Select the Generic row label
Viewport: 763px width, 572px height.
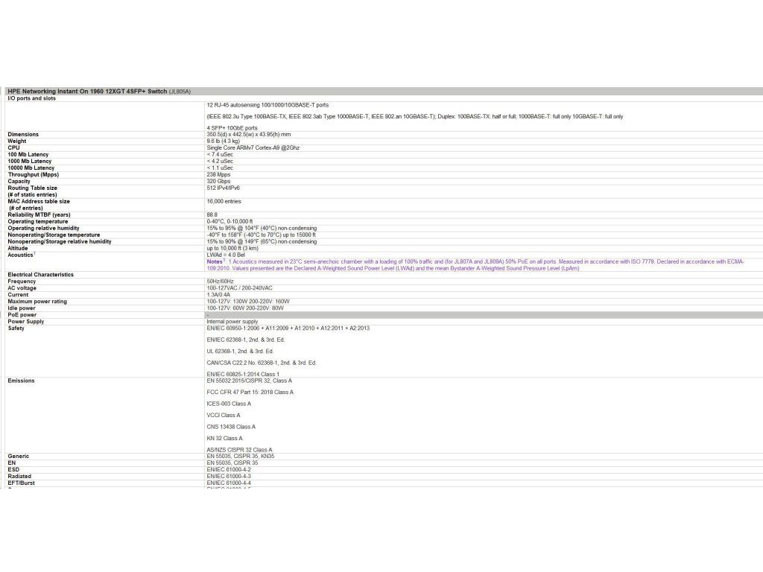pyautogui.click(x=18, y=457)
